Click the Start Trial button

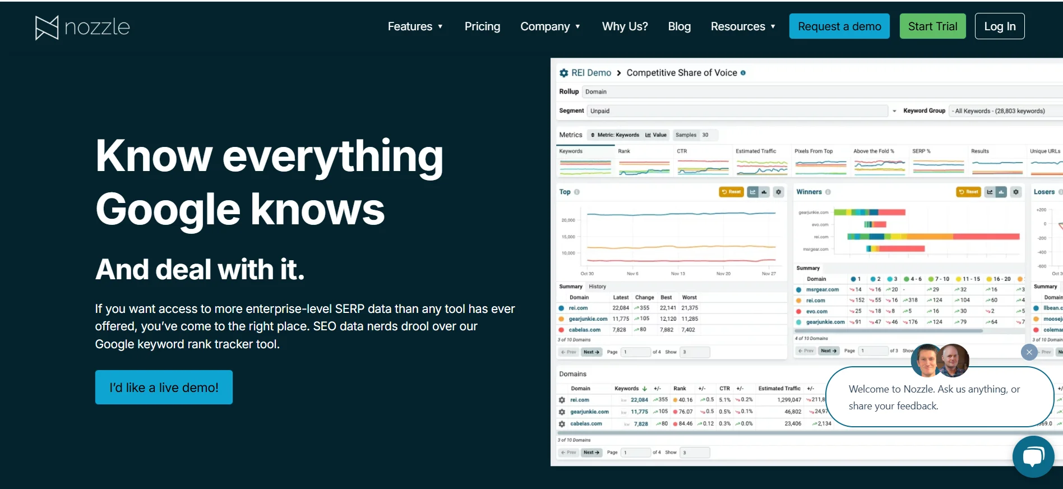click(932, 26)
